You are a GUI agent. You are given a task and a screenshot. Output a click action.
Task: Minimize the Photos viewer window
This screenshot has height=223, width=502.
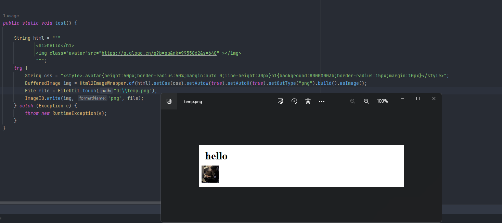[402, 99]
